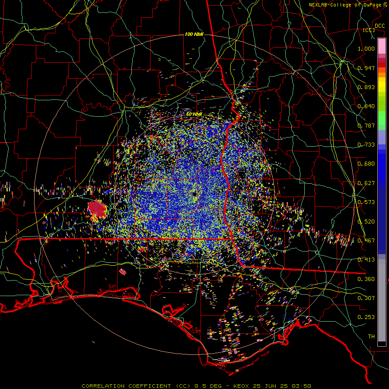The image size is (389, 389).
Task: Click the 0.733 legend value
Action: click(366, 145)
